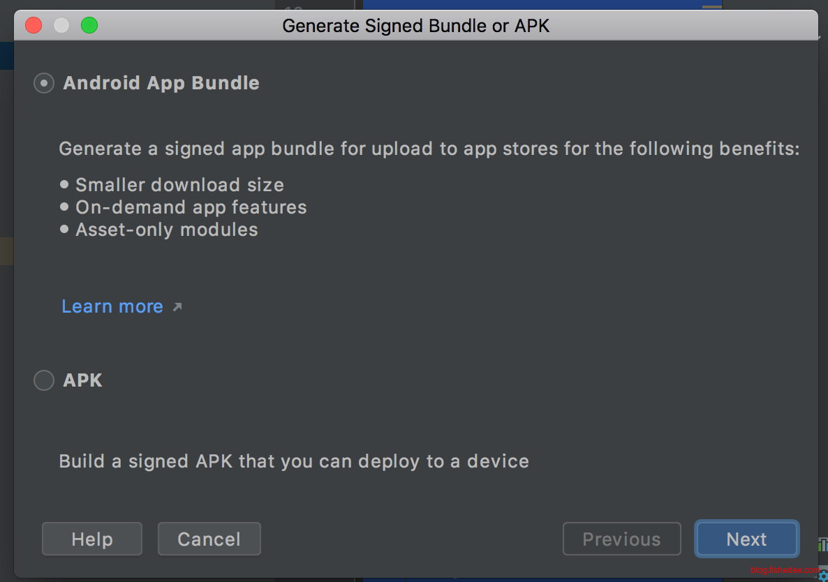The height and width of the screenshot is (582, 828).
Task: Click the yellow minimize window button
Action: [x=61, y=26]
